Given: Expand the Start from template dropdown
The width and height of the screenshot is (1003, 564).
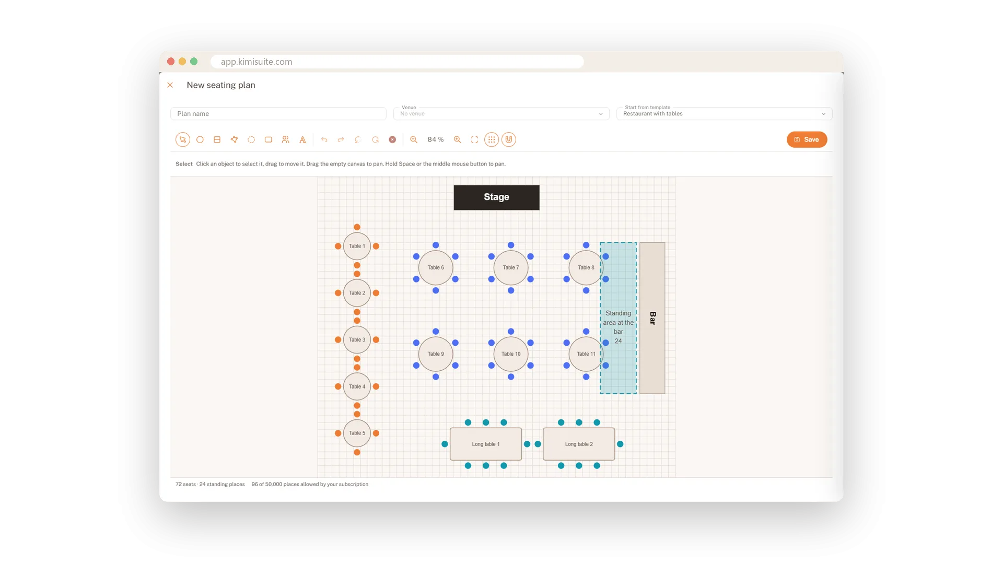Looking at the screenshot, I should [x=724, y=113].
